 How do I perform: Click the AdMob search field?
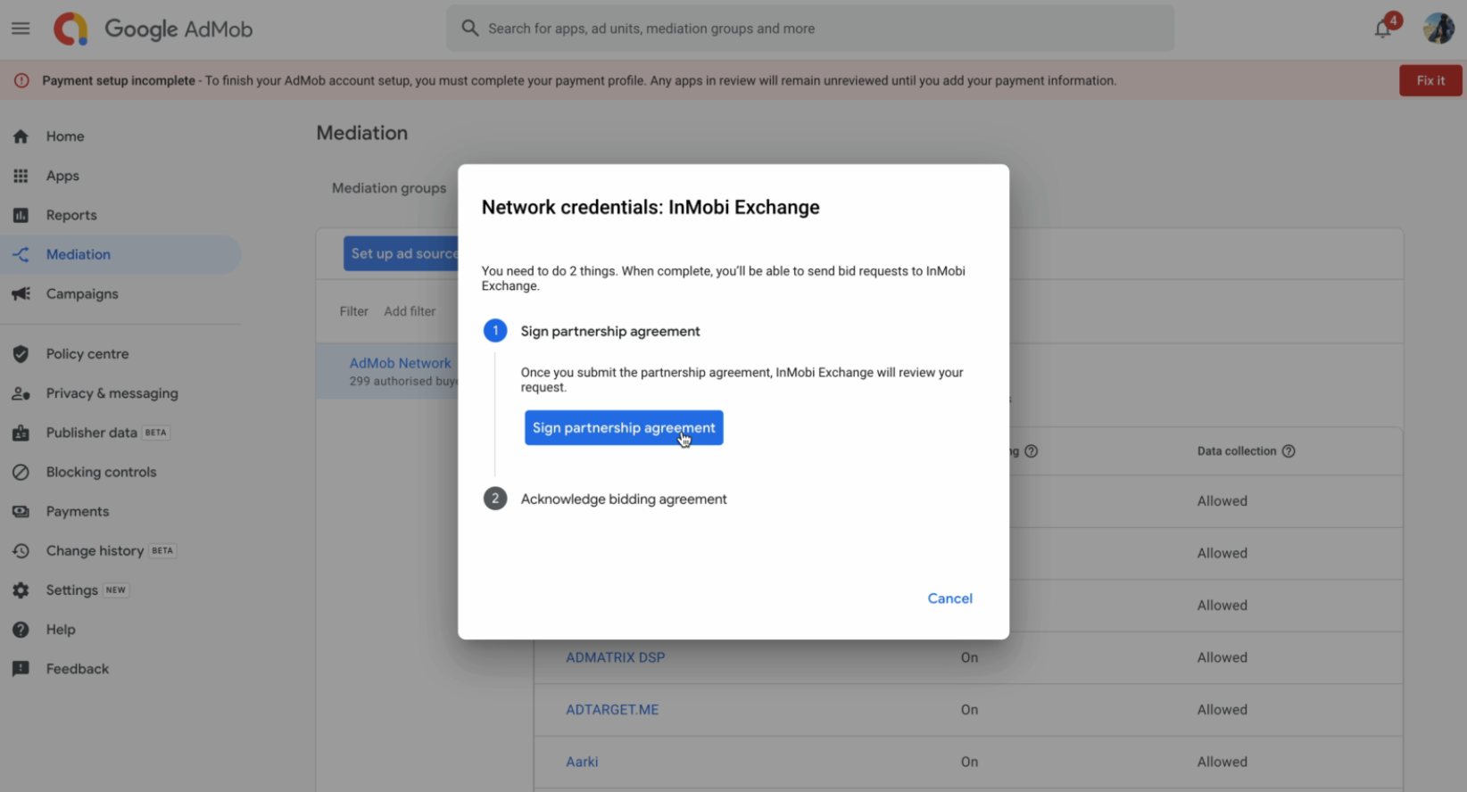[x=809, y=29]
